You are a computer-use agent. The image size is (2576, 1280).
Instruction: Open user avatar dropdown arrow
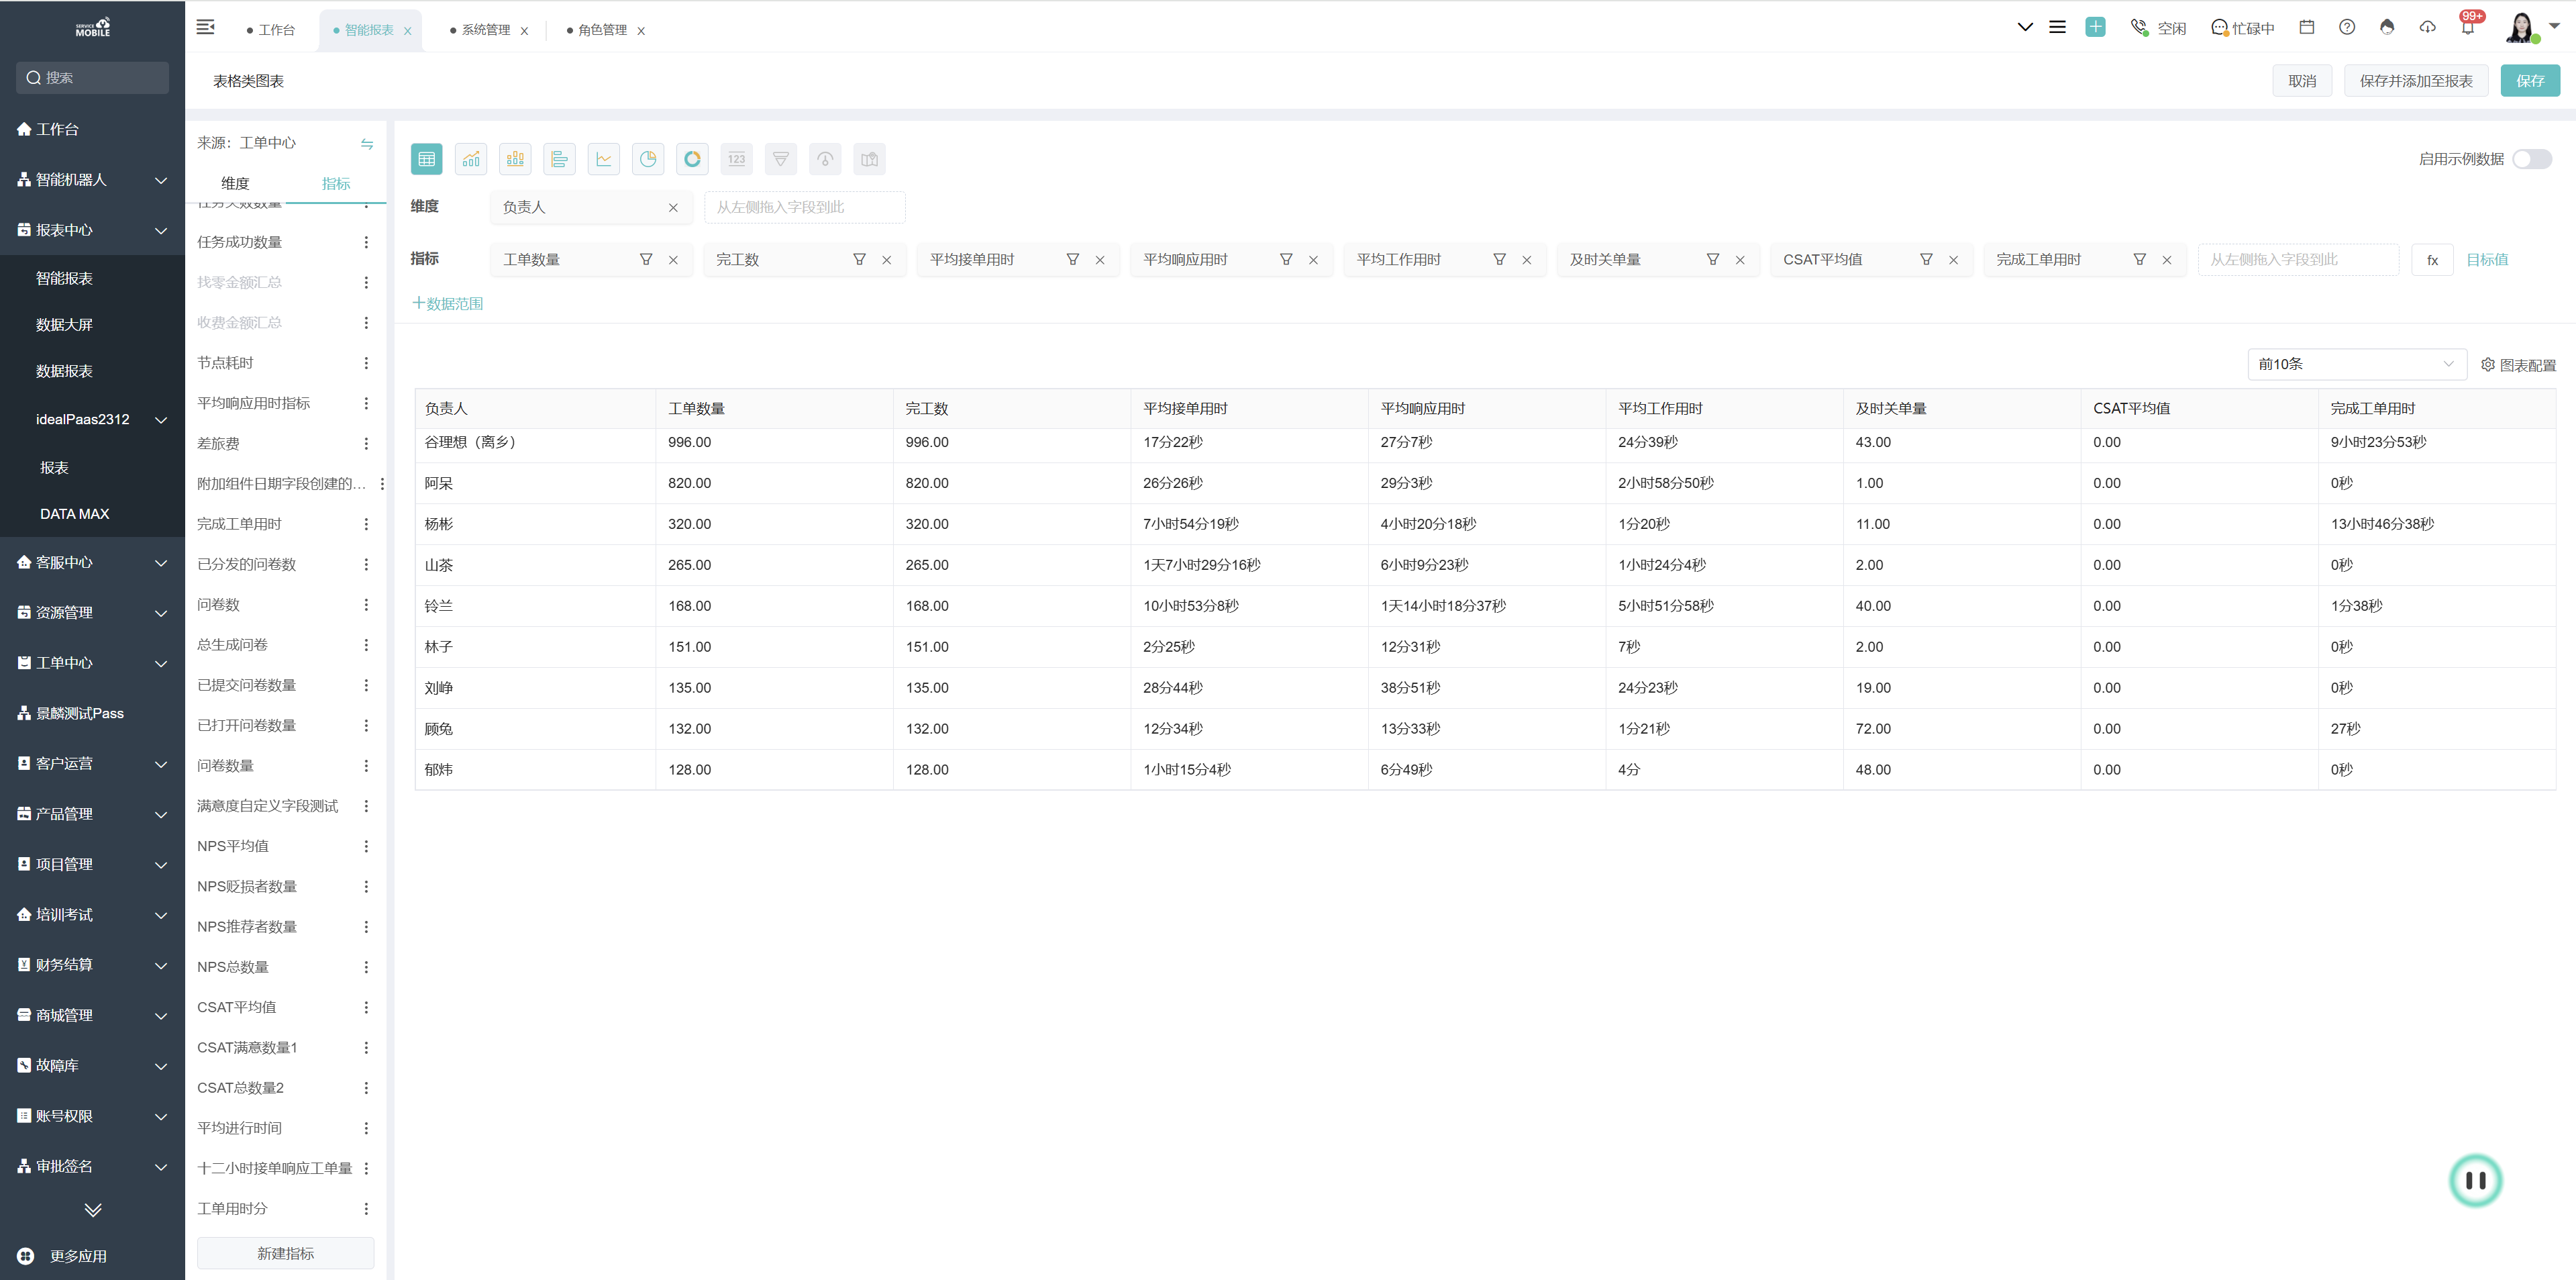[2554, 27]
